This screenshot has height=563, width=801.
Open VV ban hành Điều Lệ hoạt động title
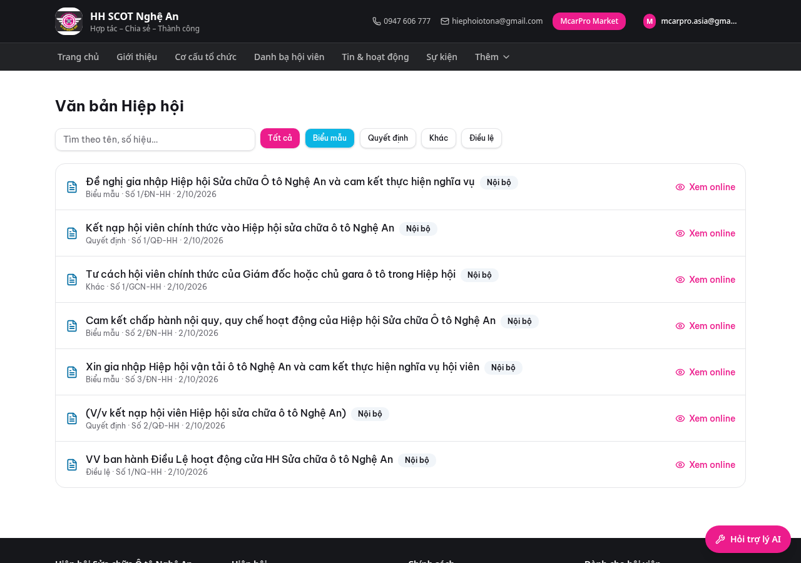239,459
